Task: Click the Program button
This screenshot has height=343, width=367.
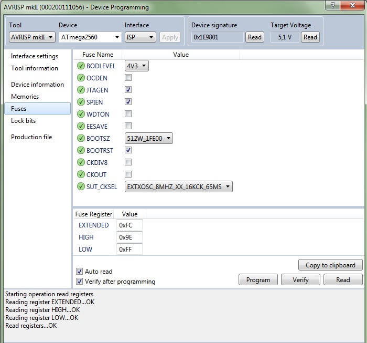Action: coord(258,279)
